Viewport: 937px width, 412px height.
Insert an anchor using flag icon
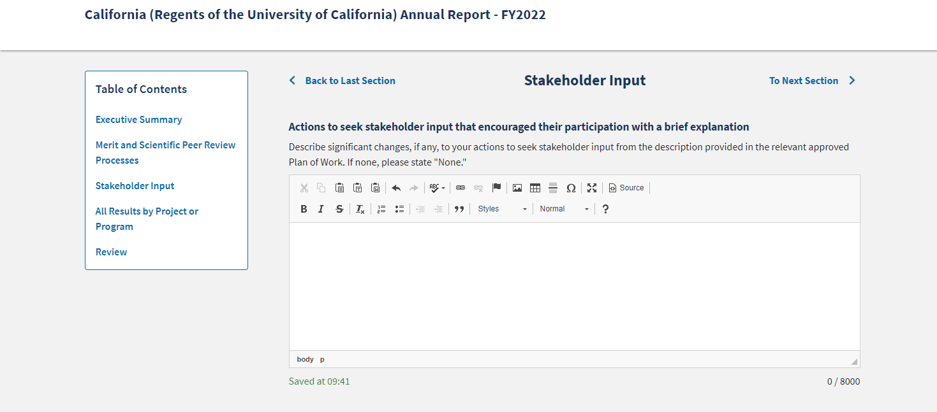coord(496,188)
